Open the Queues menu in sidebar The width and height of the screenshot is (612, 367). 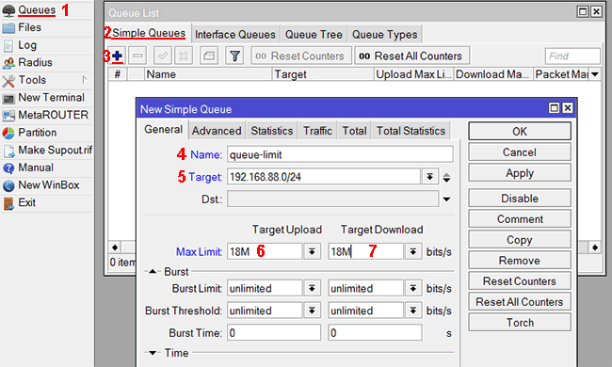click(37, 9)
